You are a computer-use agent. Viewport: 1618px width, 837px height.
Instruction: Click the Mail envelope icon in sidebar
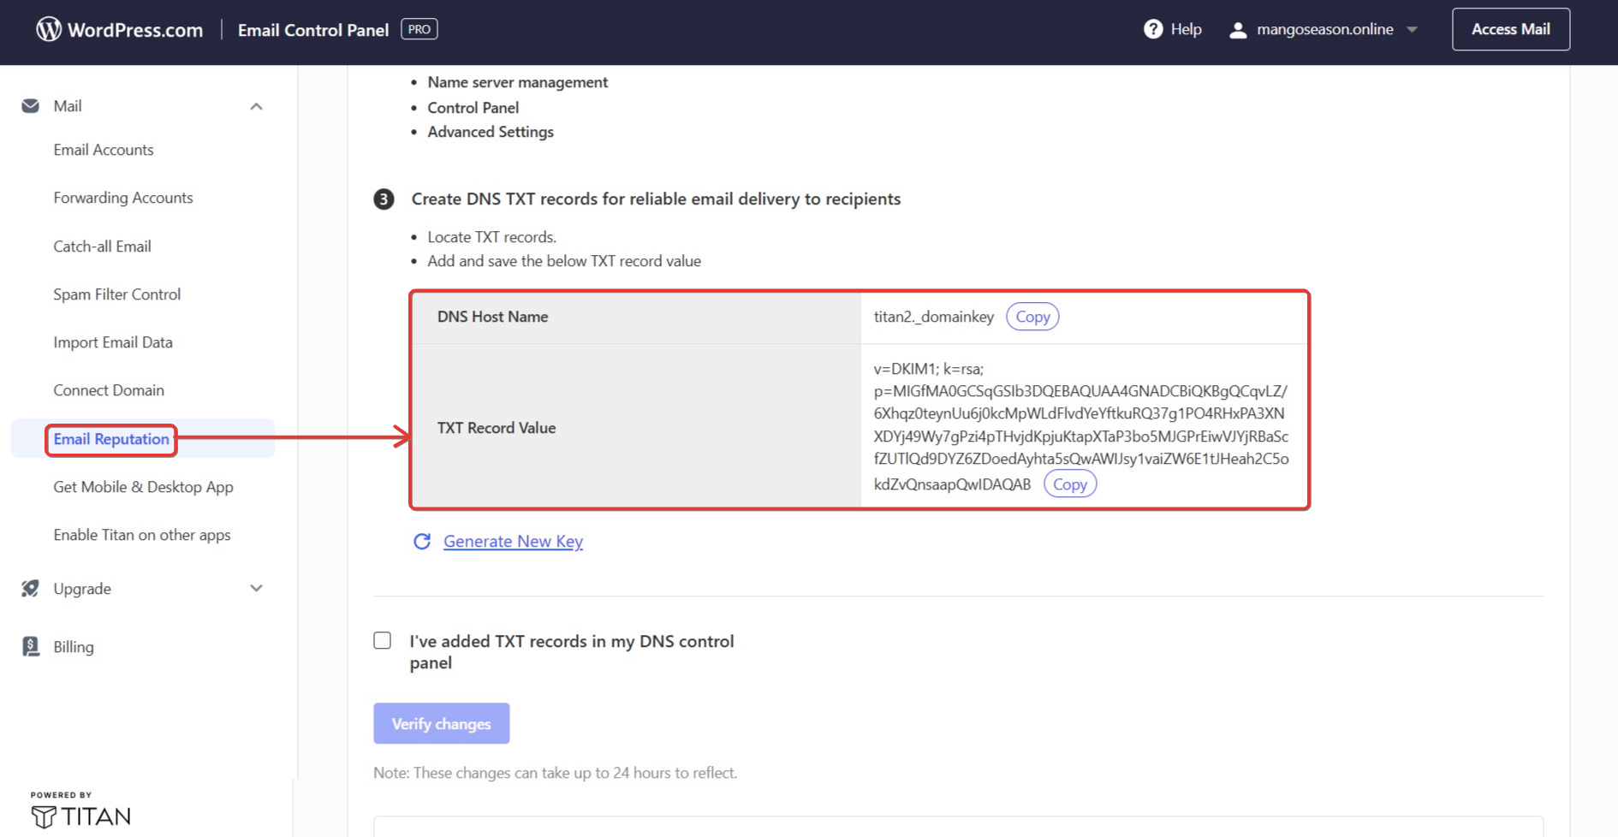pos(31,106)
